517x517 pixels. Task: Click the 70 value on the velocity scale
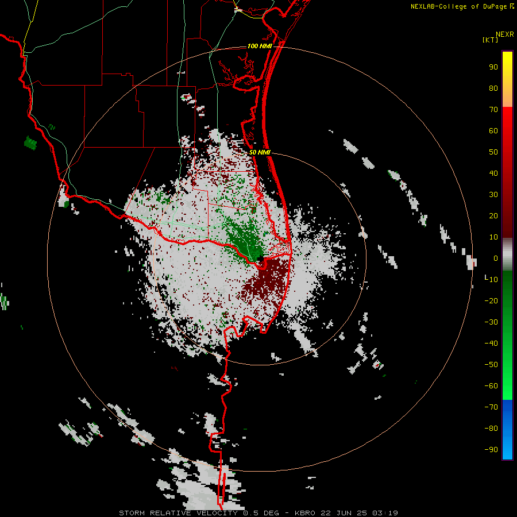pos(493,110)
